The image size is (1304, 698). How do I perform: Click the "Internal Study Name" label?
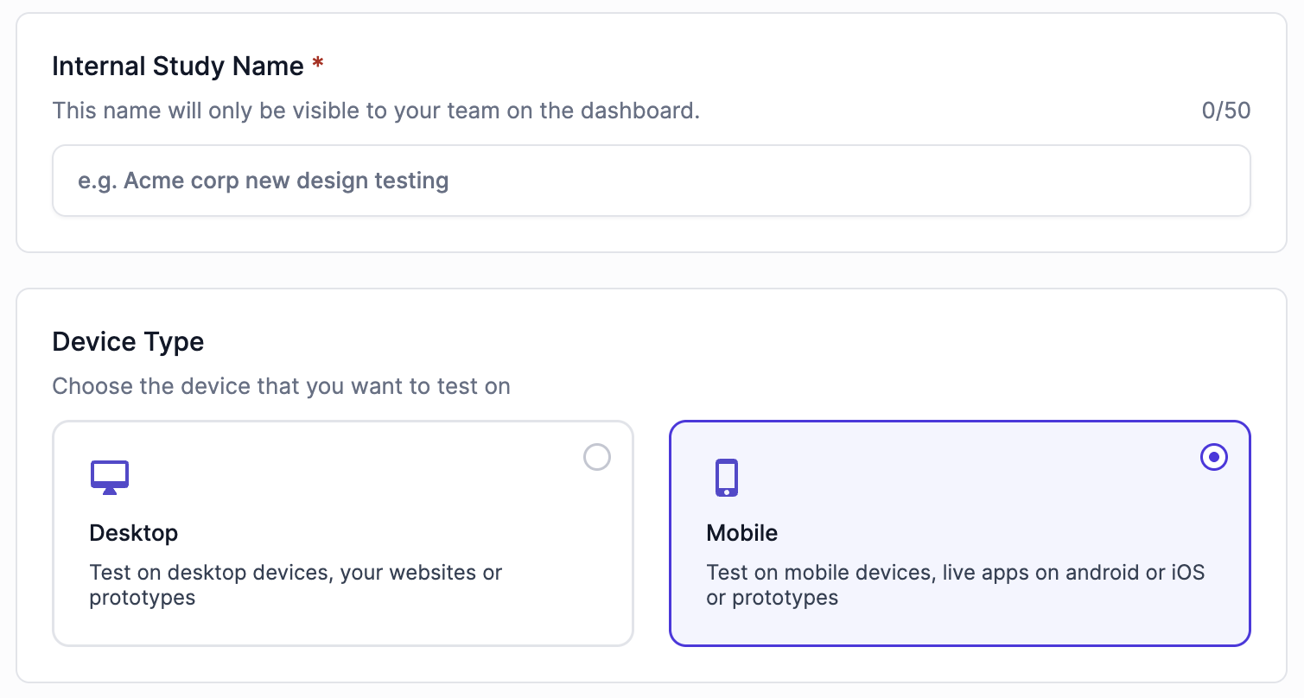click(x=178, y=67)
